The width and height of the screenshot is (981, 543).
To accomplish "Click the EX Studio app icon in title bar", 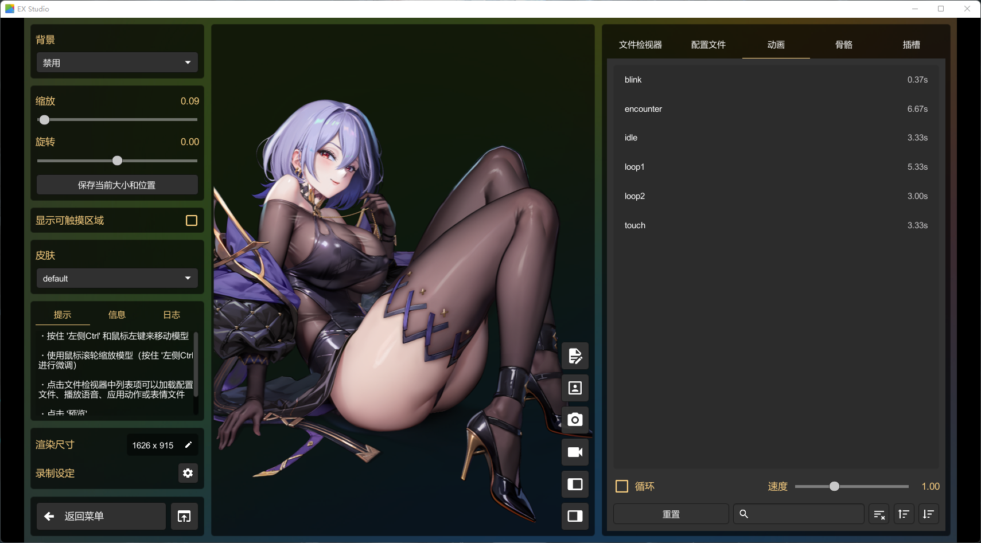I will [x=9, y=9].
